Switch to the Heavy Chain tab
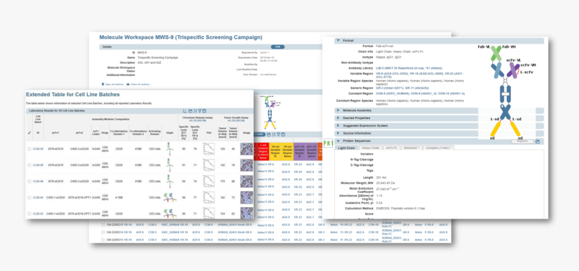Viewport: 579px width, 271px height. point(370,147)
